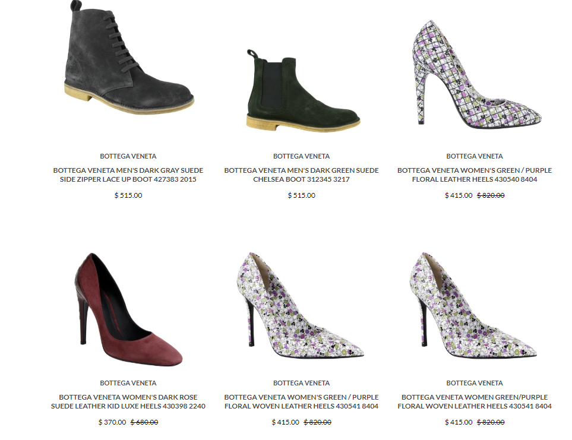Screen dimensions: 572x440
Task: View the green/purple floral leather heels 430540 photo
Action: [477, 74]
